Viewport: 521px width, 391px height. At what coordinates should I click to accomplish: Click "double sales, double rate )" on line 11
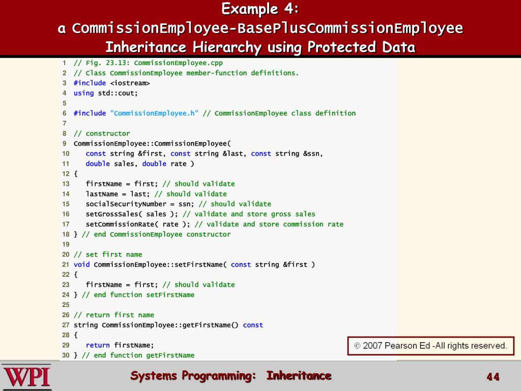pyautogui.click(x=140, y=163)
